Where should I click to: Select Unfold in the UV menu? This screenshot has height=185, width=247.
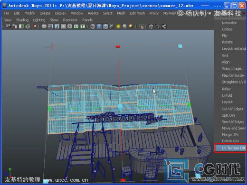[227, 95]
